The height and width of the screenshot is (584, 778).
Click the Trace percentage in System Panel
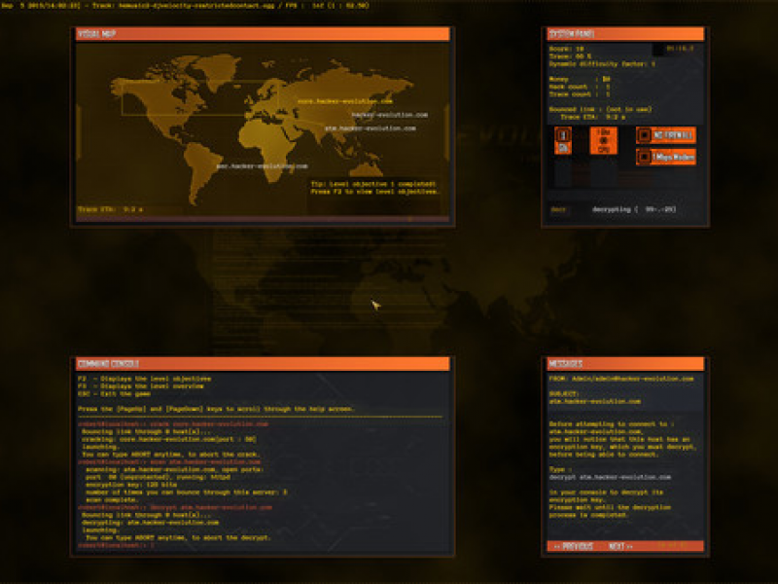[570, 56]
